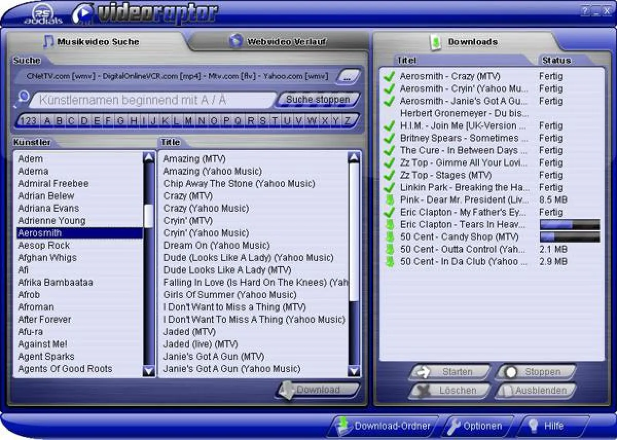Click the magnifier search icon

pyautogui.click(x=22, y=97)
